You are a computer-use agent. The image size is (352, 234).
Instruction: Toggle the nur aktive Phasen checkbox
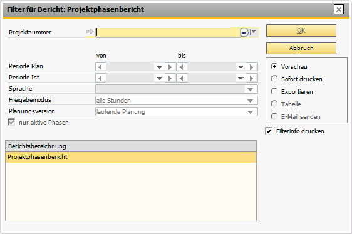point(11,122)
